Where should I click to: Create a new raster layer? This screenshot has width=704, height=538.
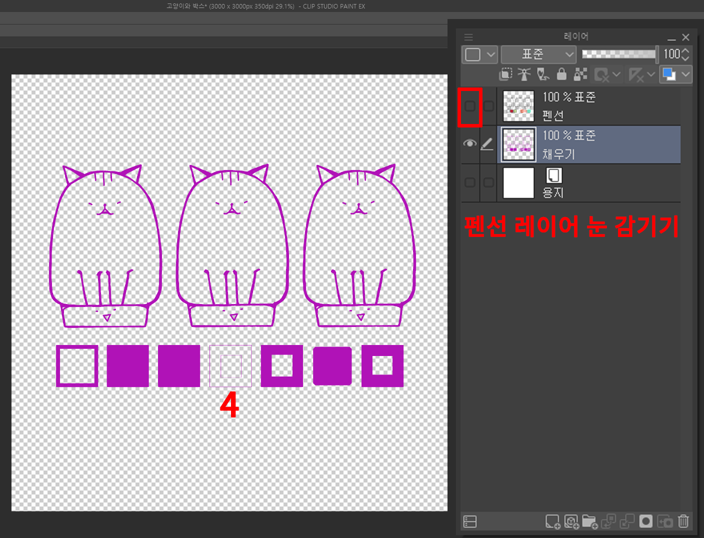552,521
